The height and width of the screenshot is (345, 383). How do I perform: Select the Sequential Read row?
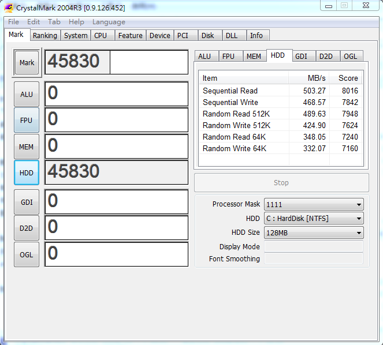pyautogui.click(x=280, y=91)
